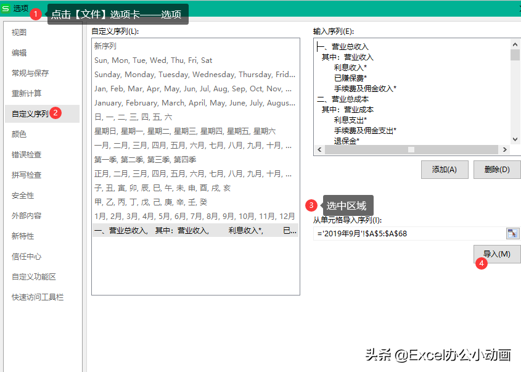Select the 1月, 2月, 3月 sequence
This screenshot has height=372, width=521.
click(x=195, y=217)
